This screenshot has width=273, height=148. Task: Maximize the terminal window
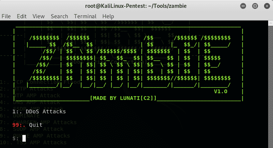pyautogui.click(x=255, y=6)
